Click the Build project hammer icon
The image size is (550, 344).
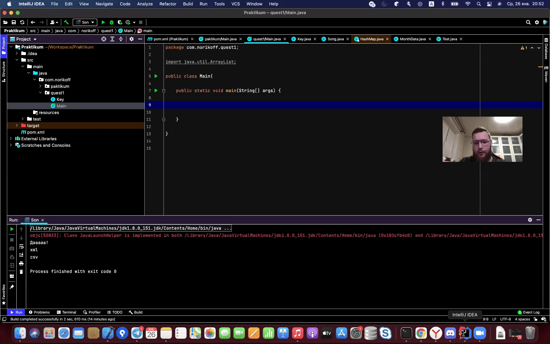[66, 22]
